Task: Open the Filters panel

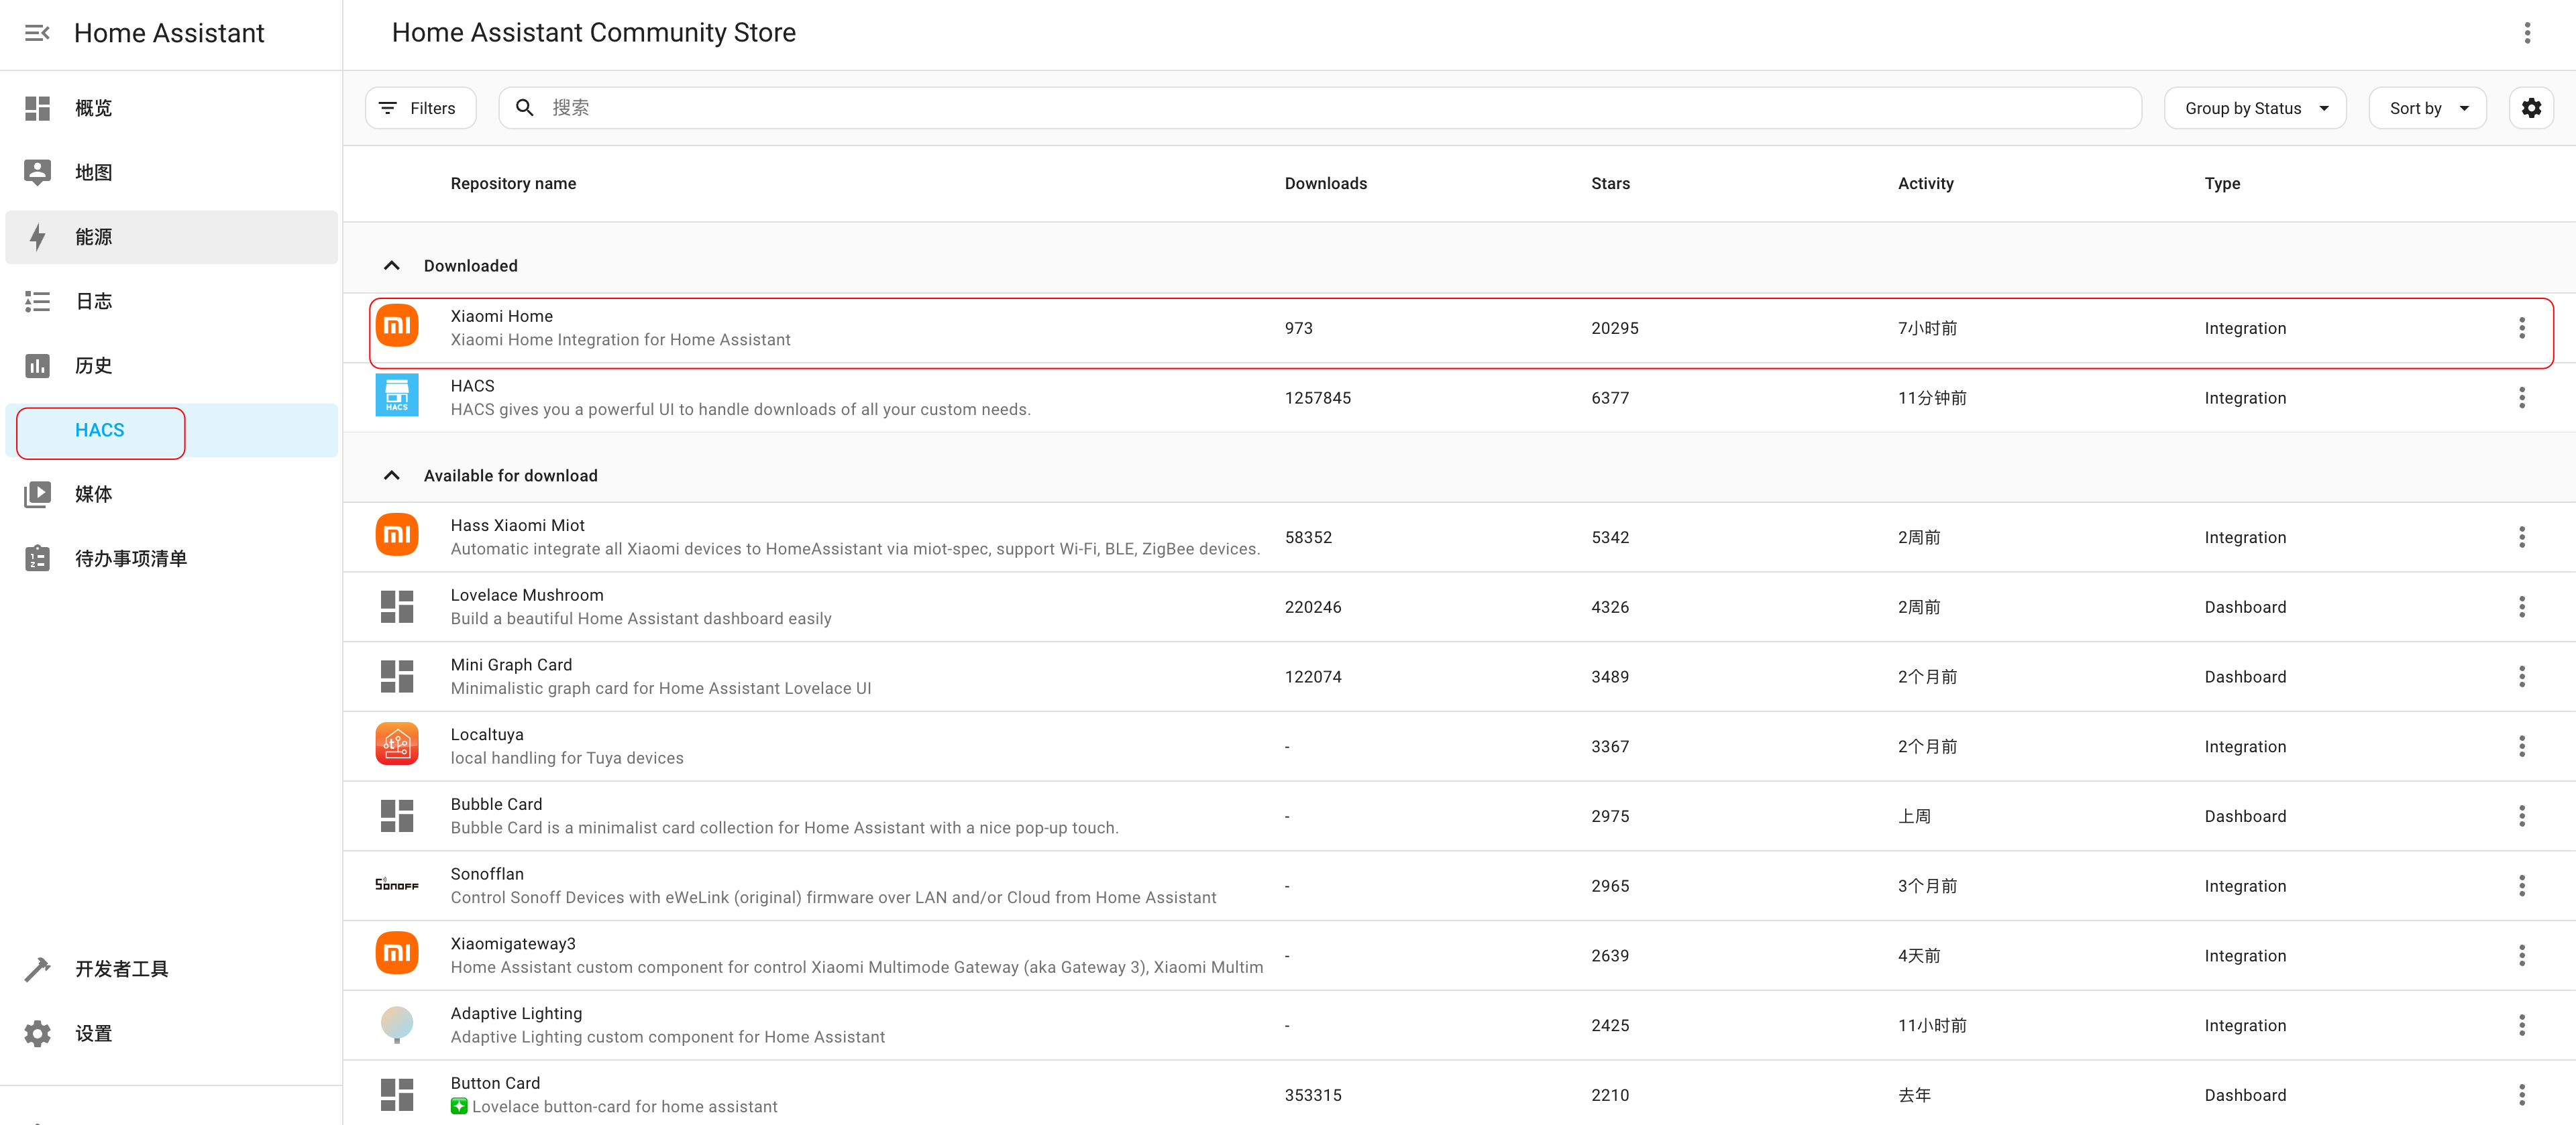Action: click(420, 108)
